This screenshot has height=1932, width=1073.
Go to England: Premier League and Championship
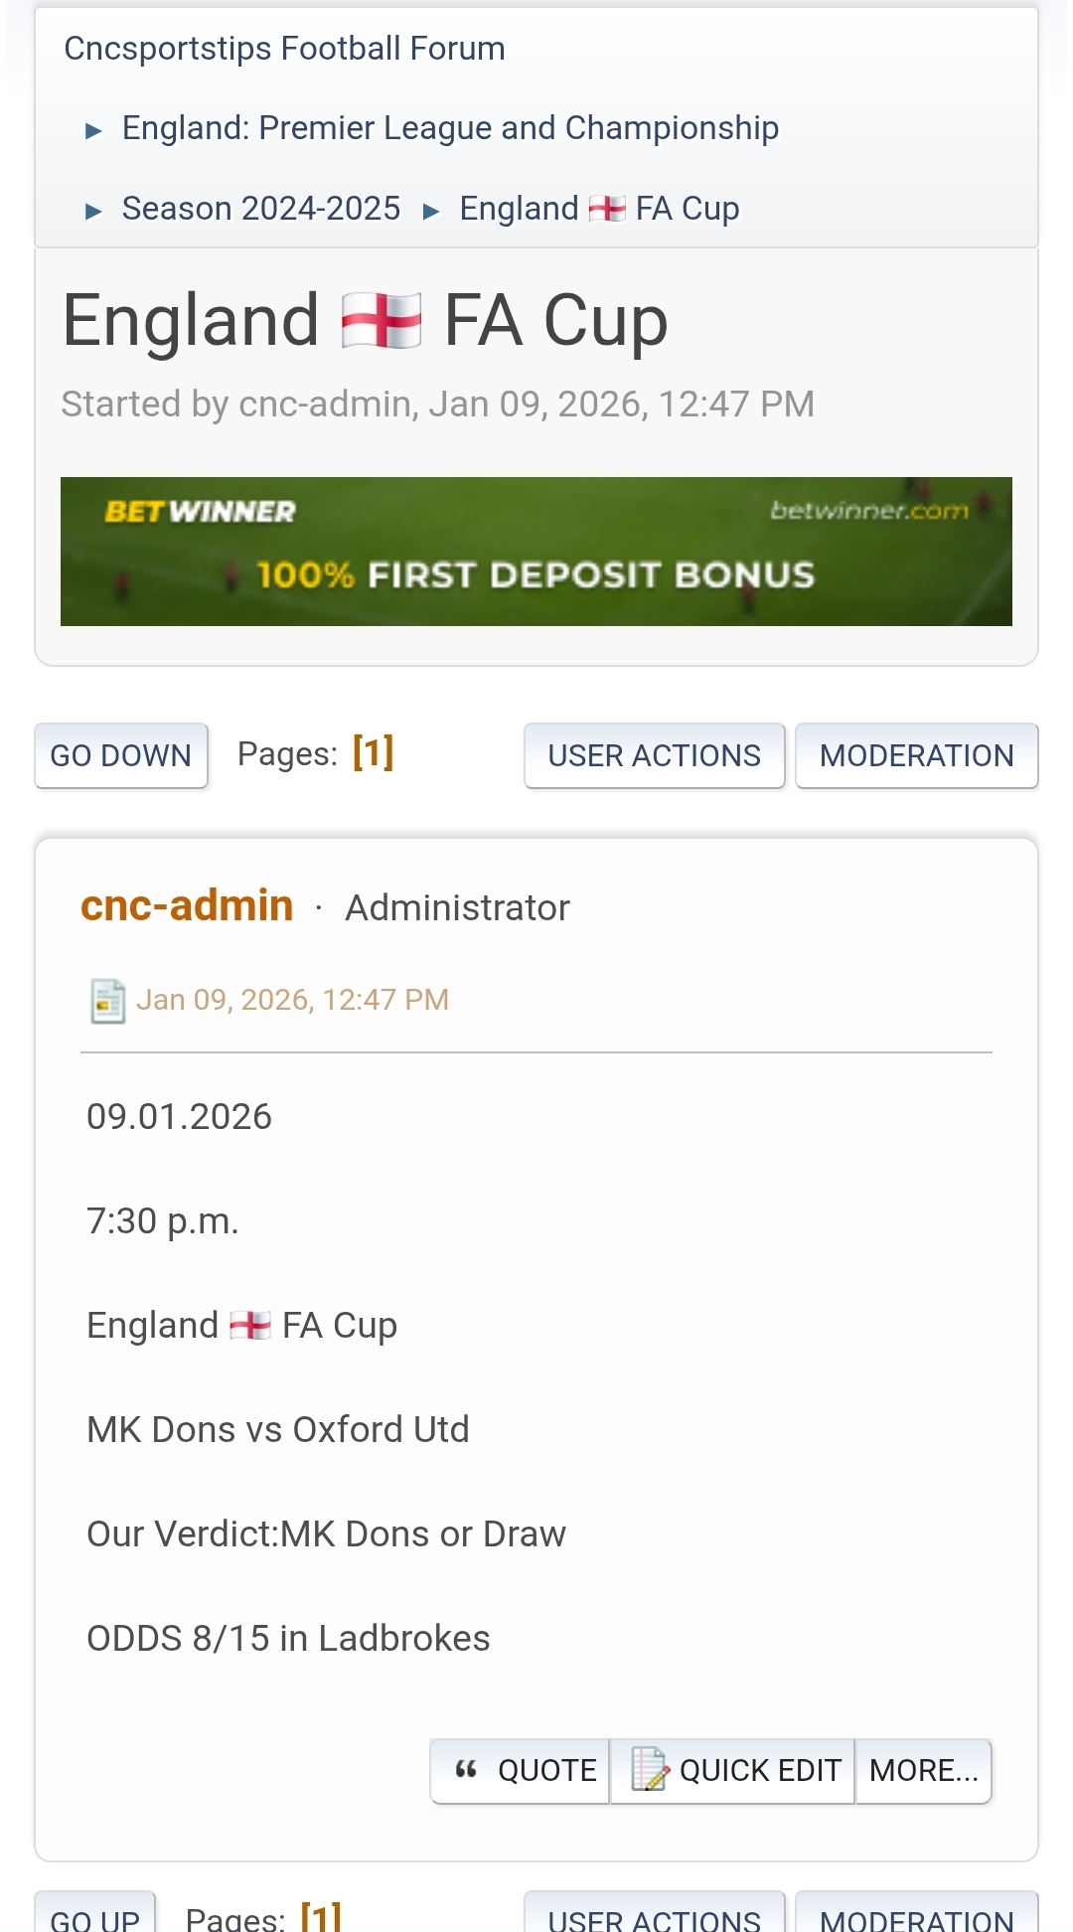coord(450,128)
